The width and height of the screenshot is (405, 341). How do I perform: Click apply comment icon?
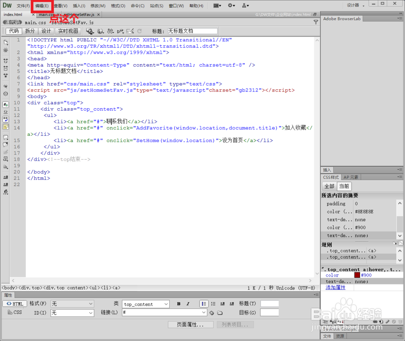point(6,137)
